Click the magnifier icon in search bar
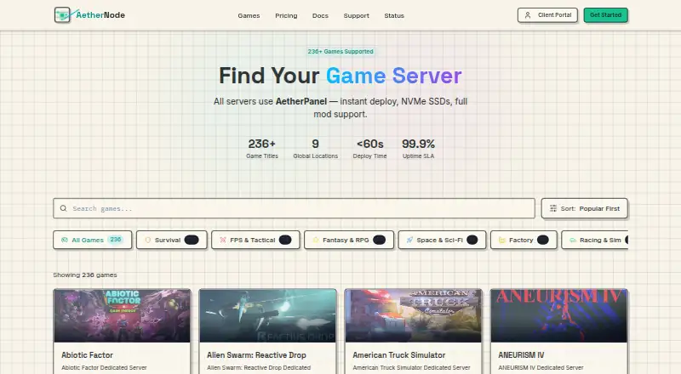This screenshot has height=374, width=681. [63, 208]
